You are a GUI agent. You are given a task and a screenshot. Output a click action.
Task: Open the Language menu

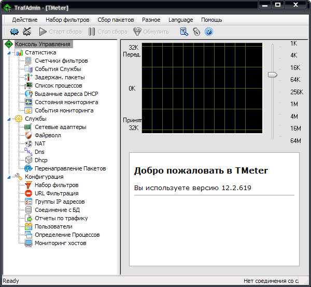coord(180,20)
